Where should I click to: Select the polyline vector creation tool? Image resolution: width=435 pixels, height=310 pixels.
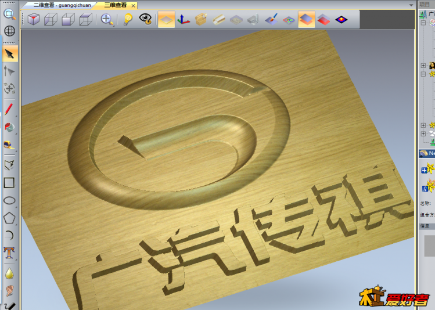[x=9, y=165]
